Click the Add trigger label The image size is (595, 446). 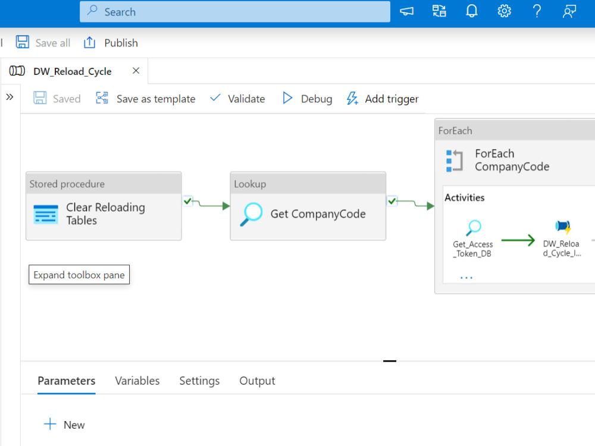(392, 99)
